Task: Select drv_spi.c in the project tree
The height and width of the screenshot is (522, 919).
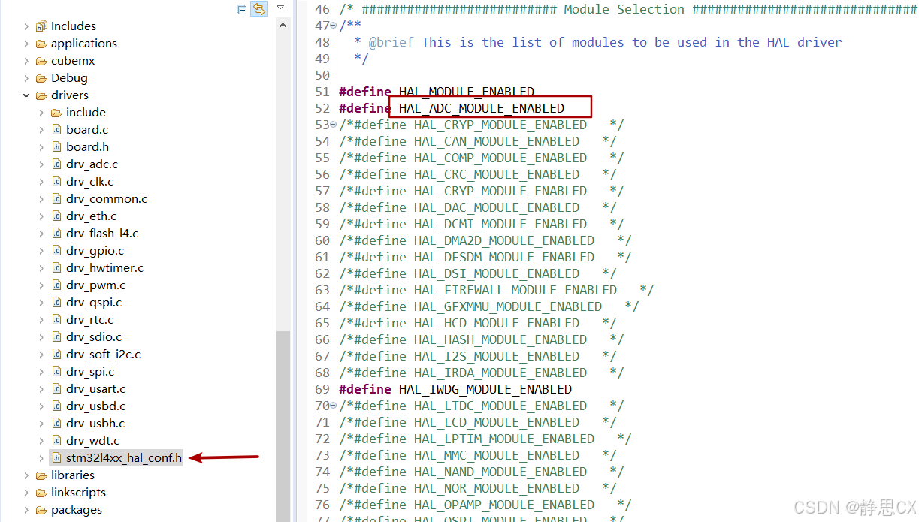Action: pos(90,372)
